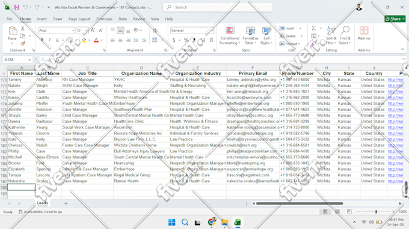Image resolution: width=409 pixels, height=229 pixels.
Task: Toggle Italic formatting
Action: coord(49,40)
